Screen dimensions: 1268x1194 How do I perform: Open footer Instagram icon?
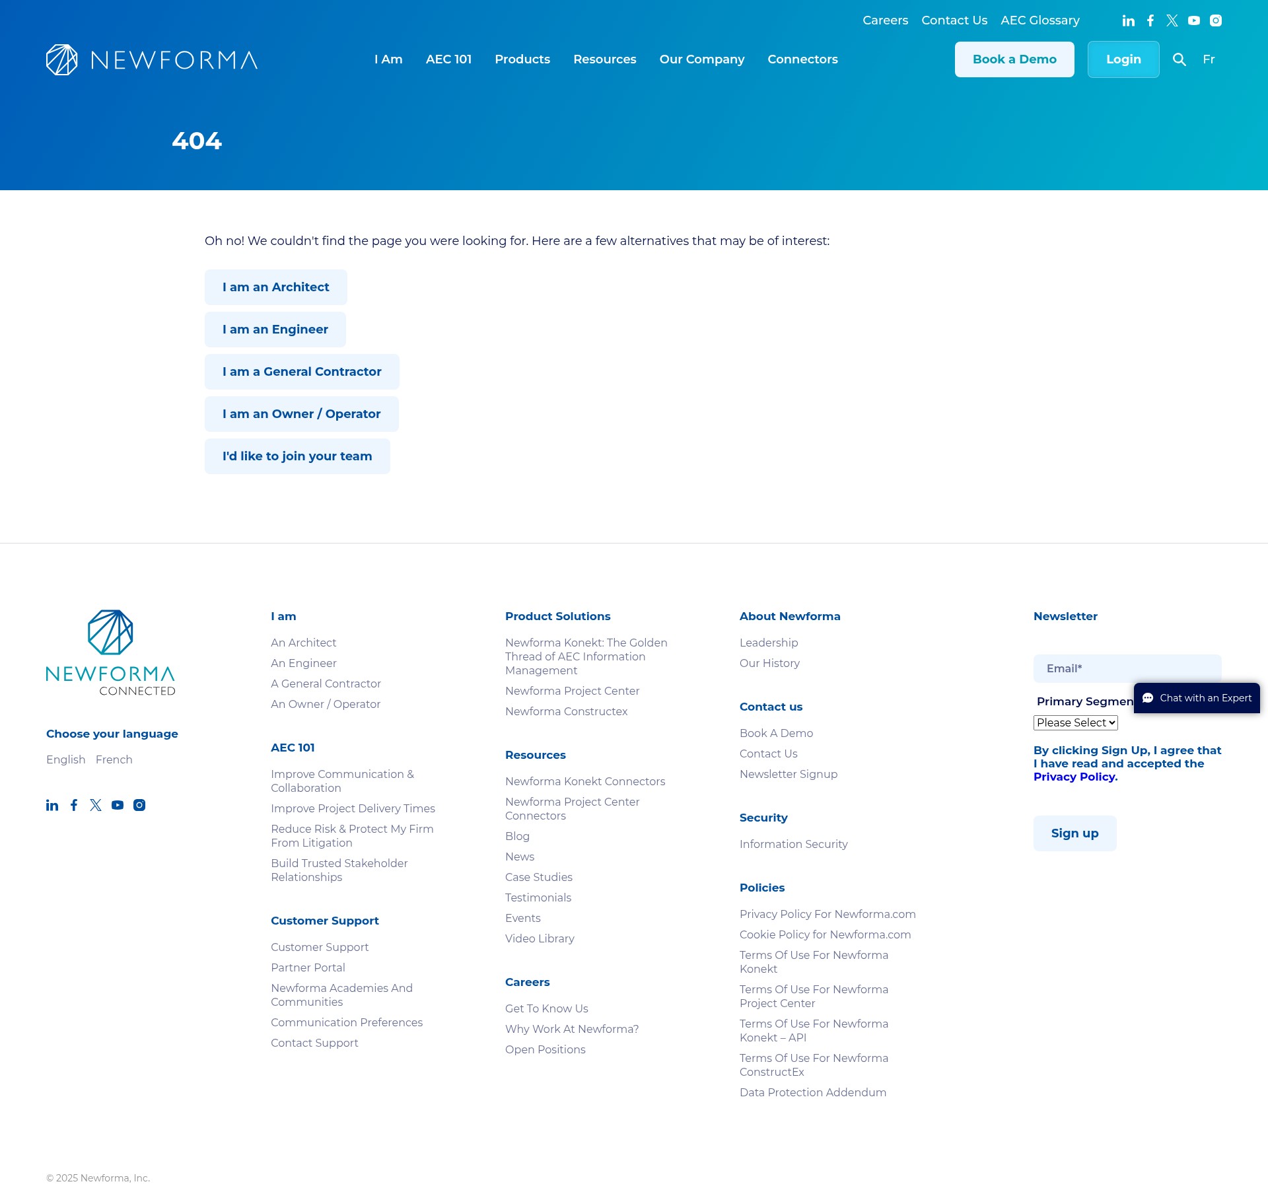(x=139, y=805)
